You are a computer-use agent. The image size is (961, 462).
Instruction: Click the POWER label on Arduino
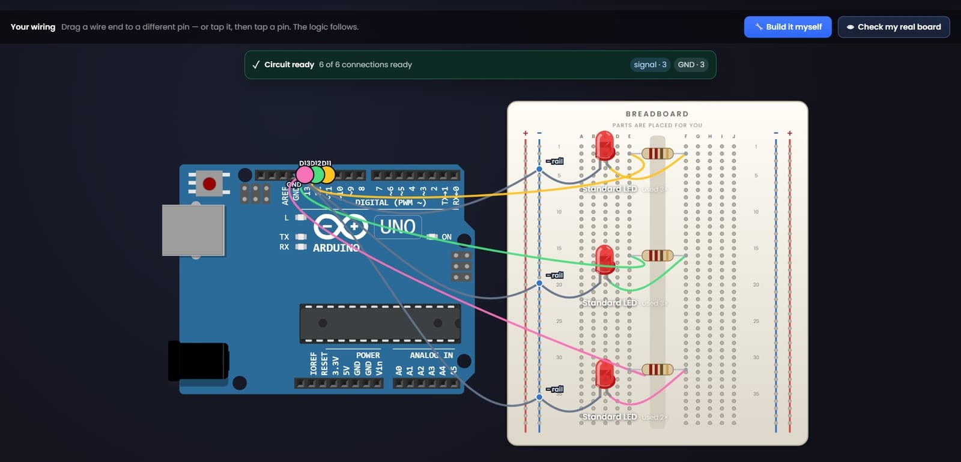click(368, 355)
